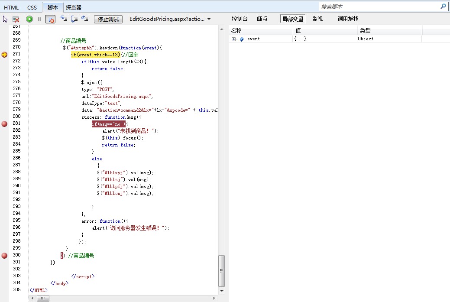450x302 pixels.
Task: Click the $("#txtspbh").keydown line
Action: (113, 48)
